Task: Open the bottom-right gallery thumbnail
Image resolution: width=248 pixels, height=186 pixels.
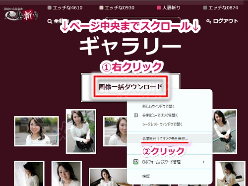Action: pos(230,173)
